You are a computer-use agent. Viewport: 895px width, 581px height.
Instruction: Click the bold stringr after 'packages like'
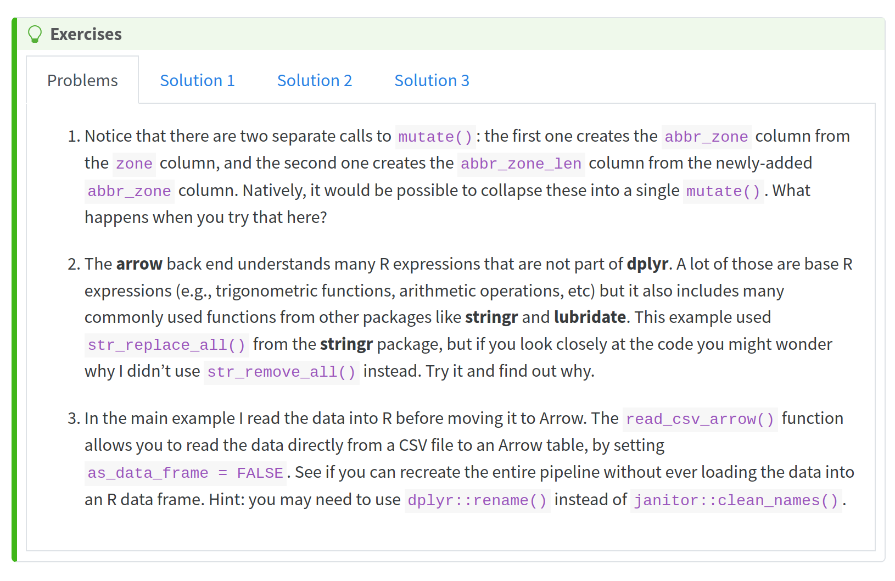point(491,317)
